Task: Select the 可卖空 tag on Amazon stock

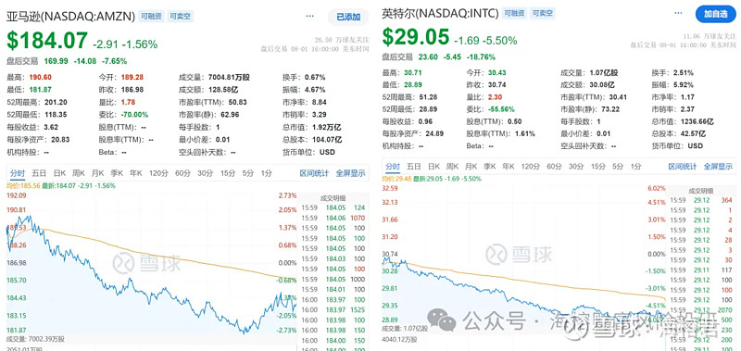Action: click(180, 16)
